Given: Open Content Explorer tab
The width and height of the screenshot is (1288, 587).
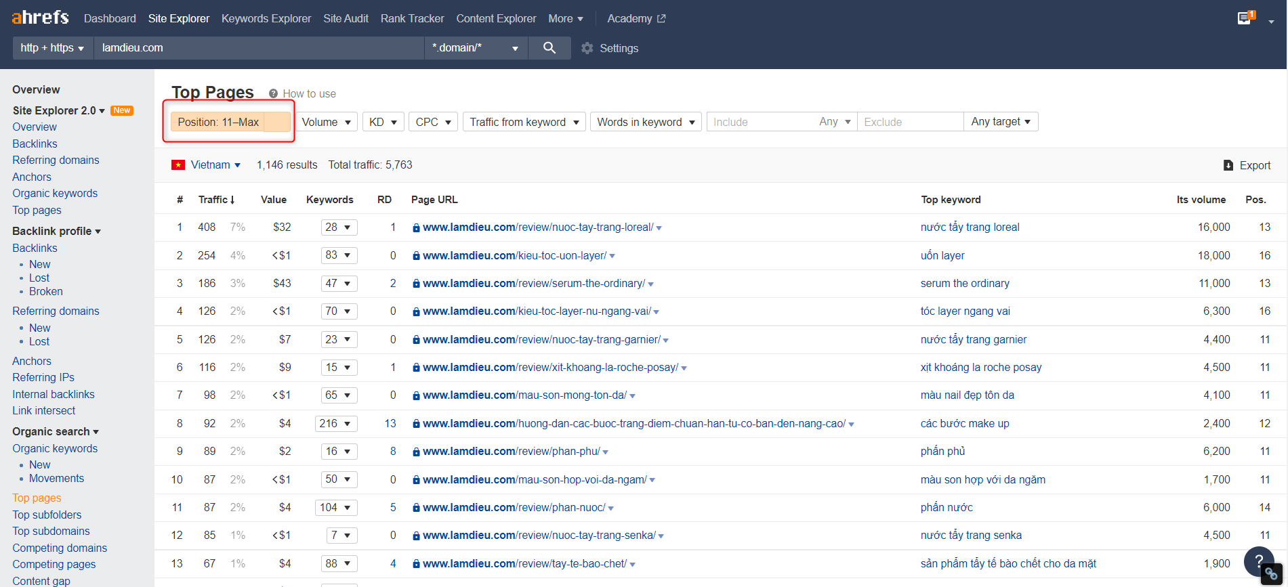Looking at the screenshot, I should tap(496, 18).
